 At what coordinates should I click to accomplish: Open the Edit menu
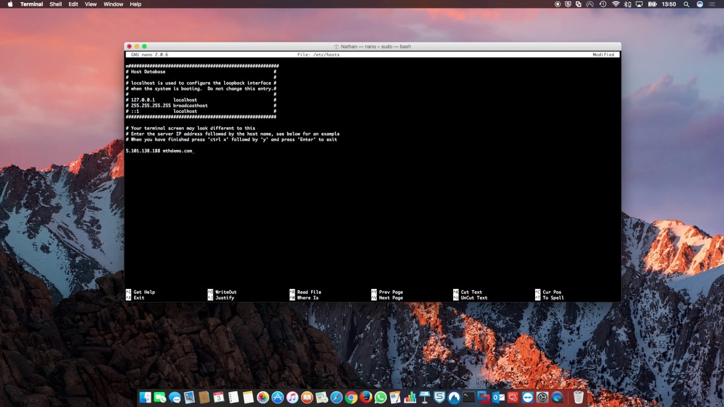tap(74, 4)
